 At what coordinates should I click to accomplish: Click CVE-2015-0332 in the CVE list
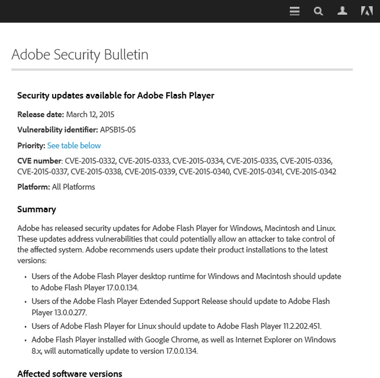(x=91, y=161)
